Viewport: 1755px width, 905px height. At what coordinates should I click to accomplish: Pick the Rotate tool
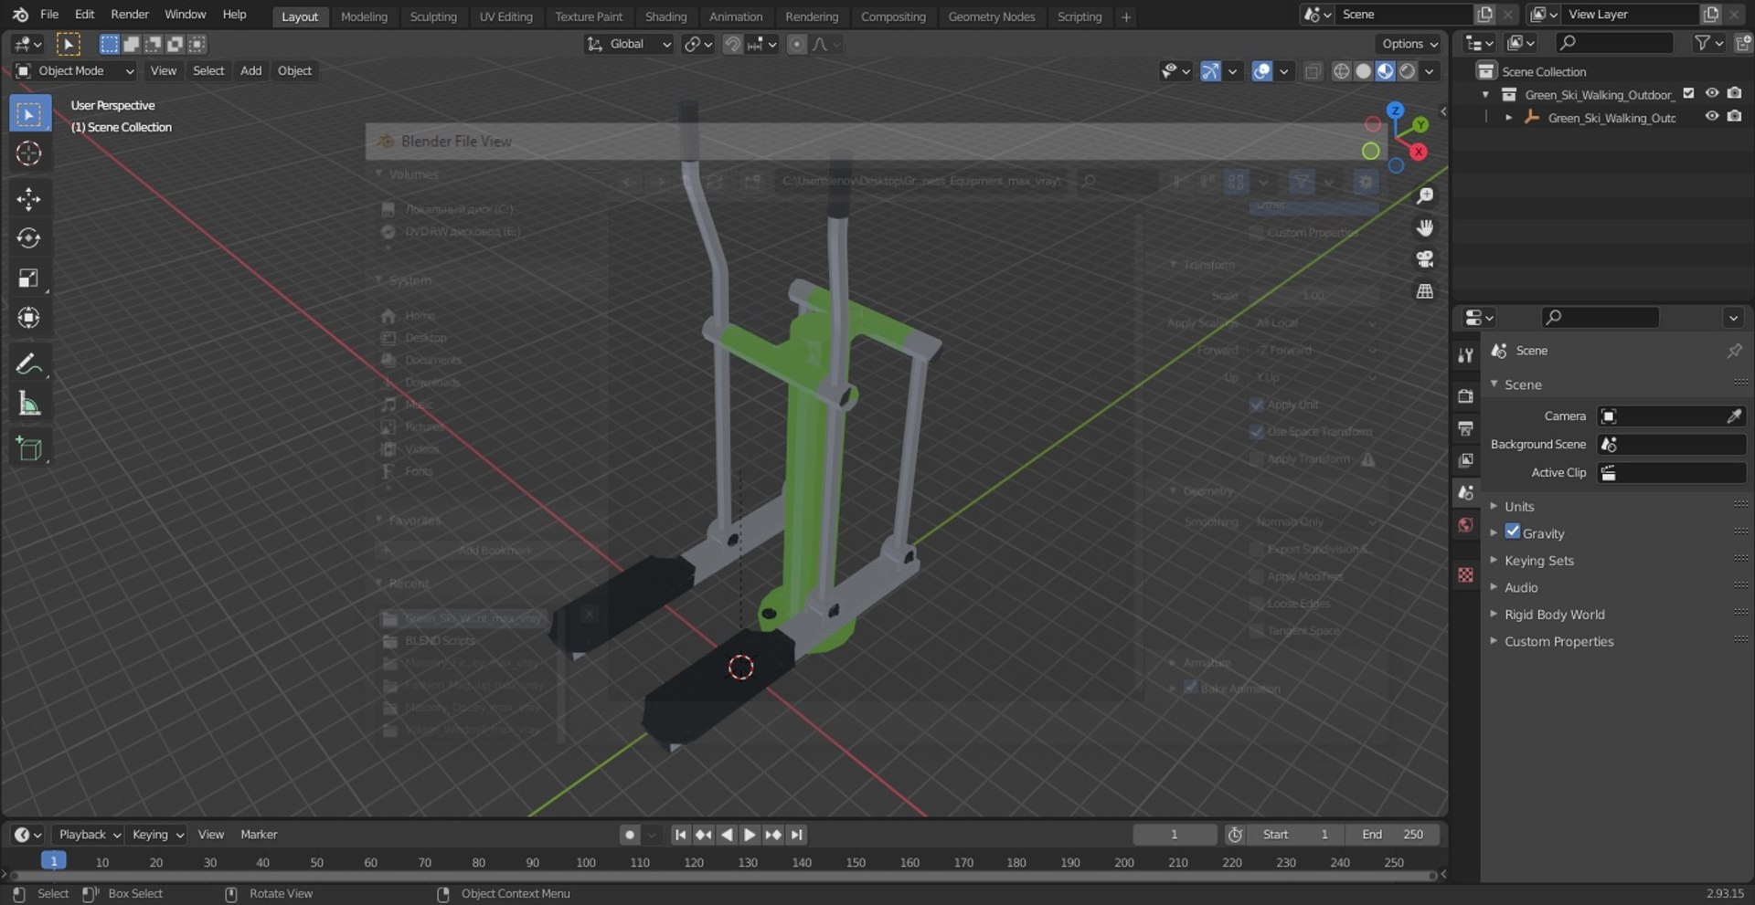tap(29, 238)
